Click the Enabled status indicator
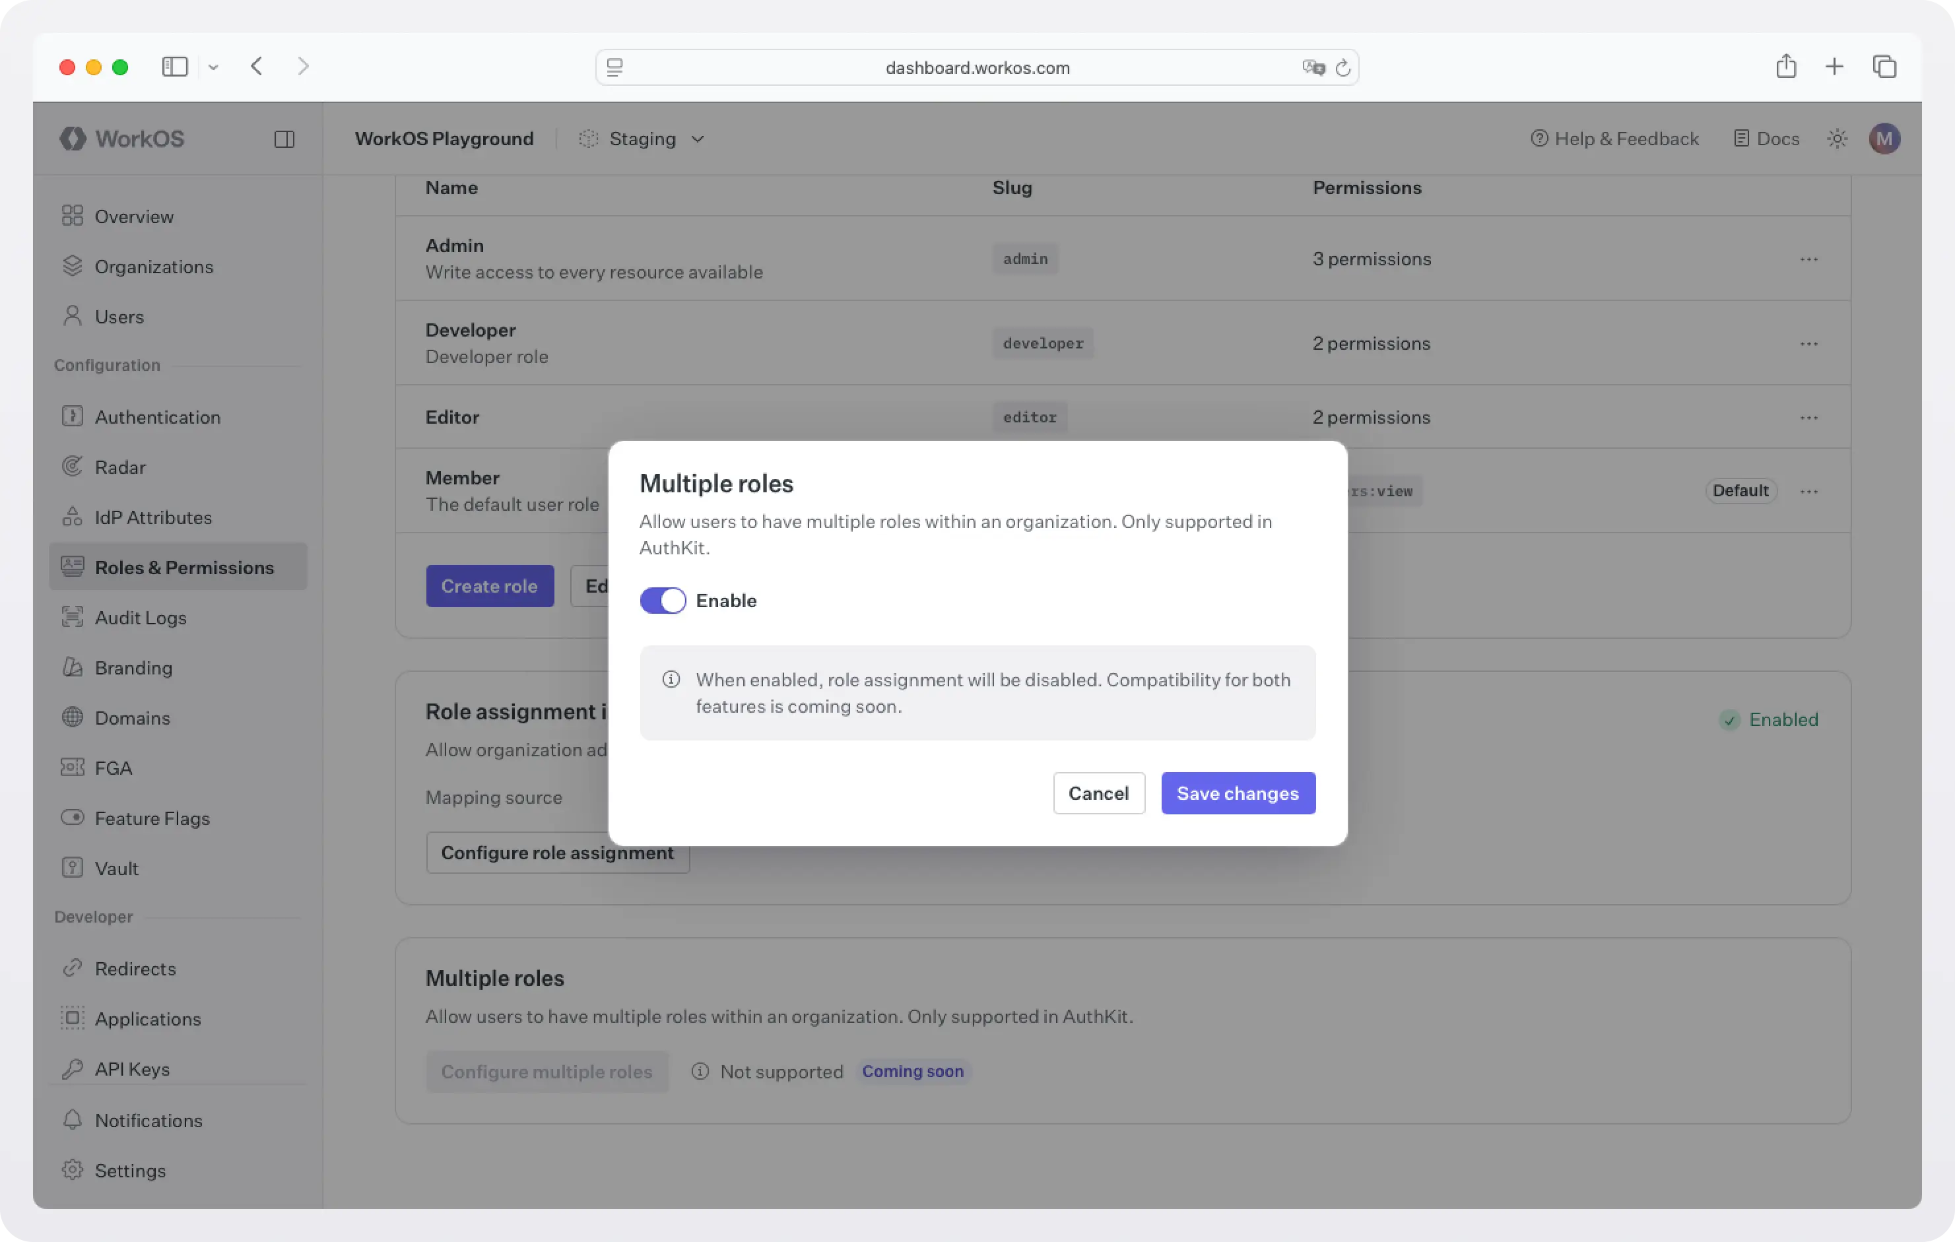Screen dimensions: 1955x1242 coord(1768,719)
